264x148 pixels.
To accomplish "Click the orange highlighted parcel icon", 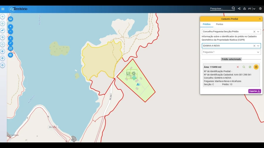I will click(x=256, y=67).
